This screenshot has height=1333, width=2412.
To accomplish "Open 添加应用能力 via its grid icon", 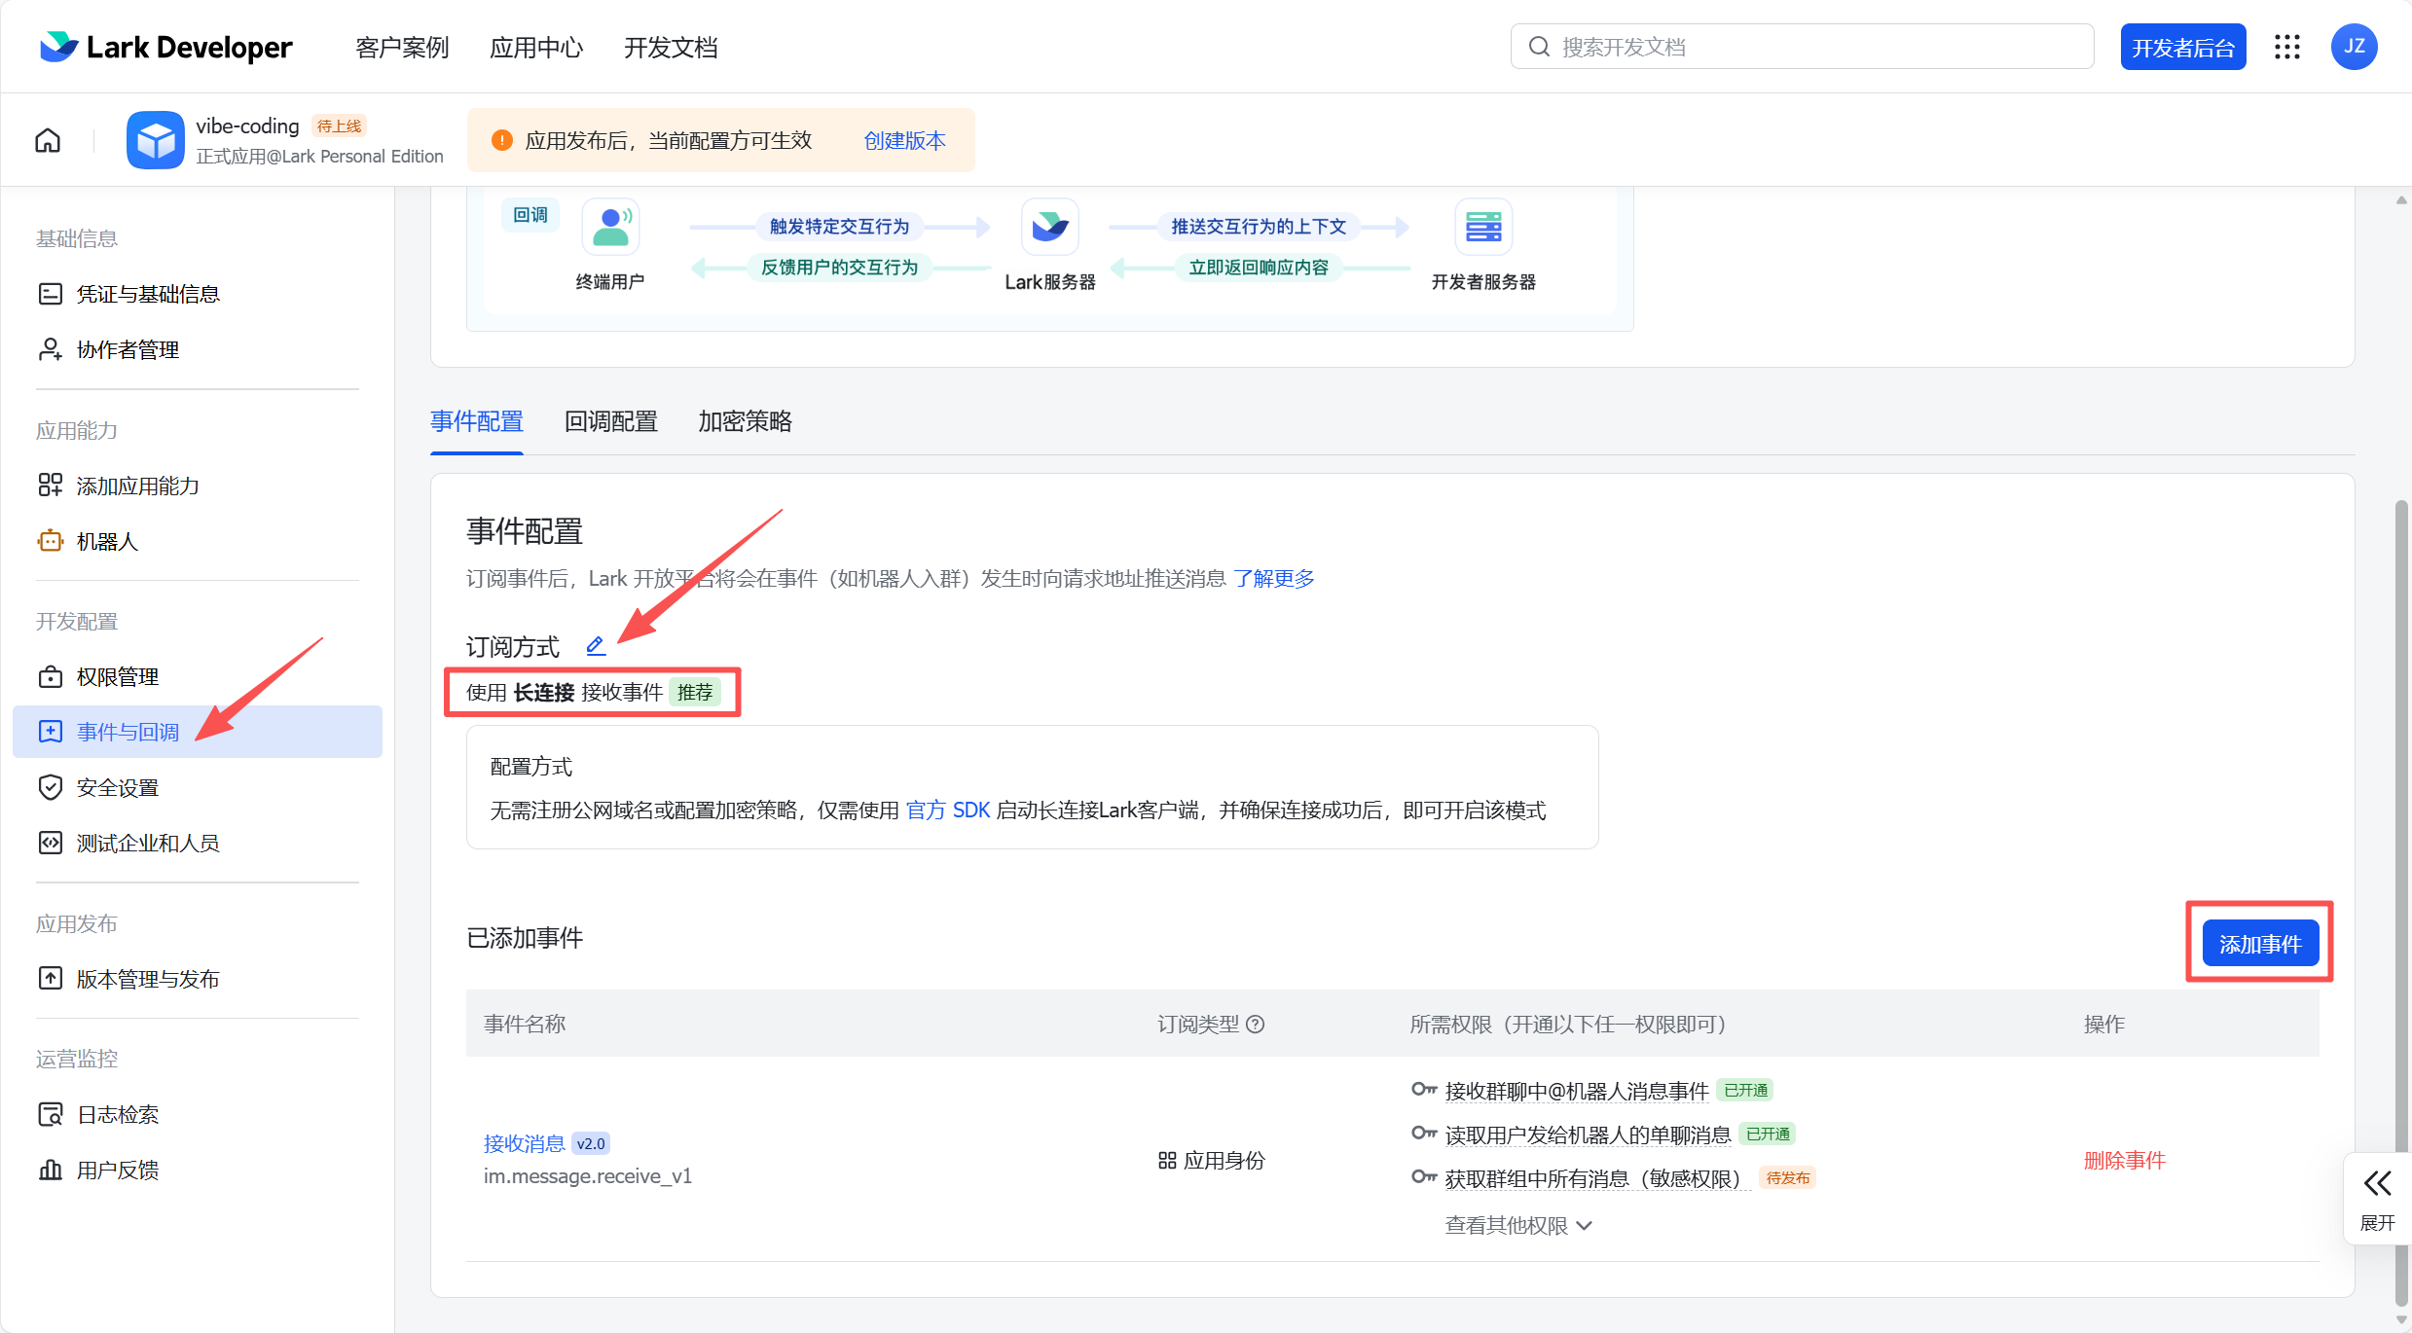I will point(50,484).
